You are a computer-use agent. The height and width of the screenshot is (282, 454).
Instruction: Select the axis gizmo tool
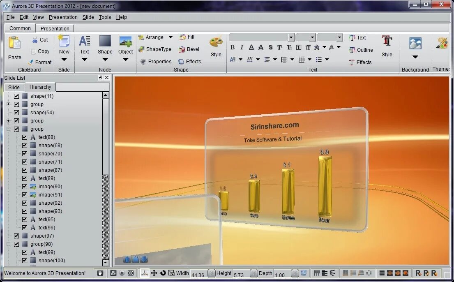click(x=145, y=273)
